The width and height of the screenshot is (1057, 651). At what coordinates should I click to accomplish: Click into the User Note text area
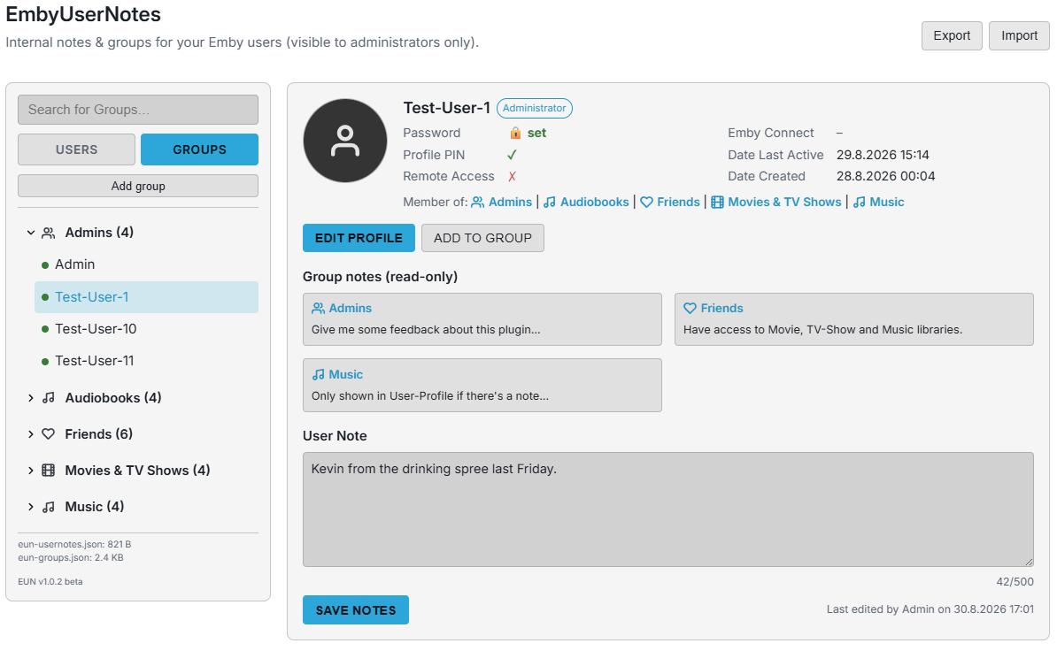(668, 509)
